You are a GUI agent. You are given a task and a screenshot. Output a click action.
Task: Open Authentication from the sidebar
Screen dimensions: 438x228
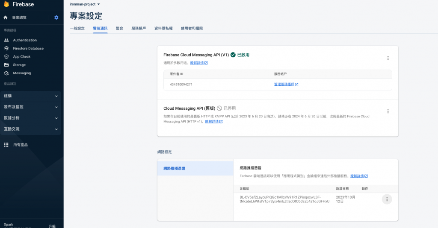(x=25, y=40)
